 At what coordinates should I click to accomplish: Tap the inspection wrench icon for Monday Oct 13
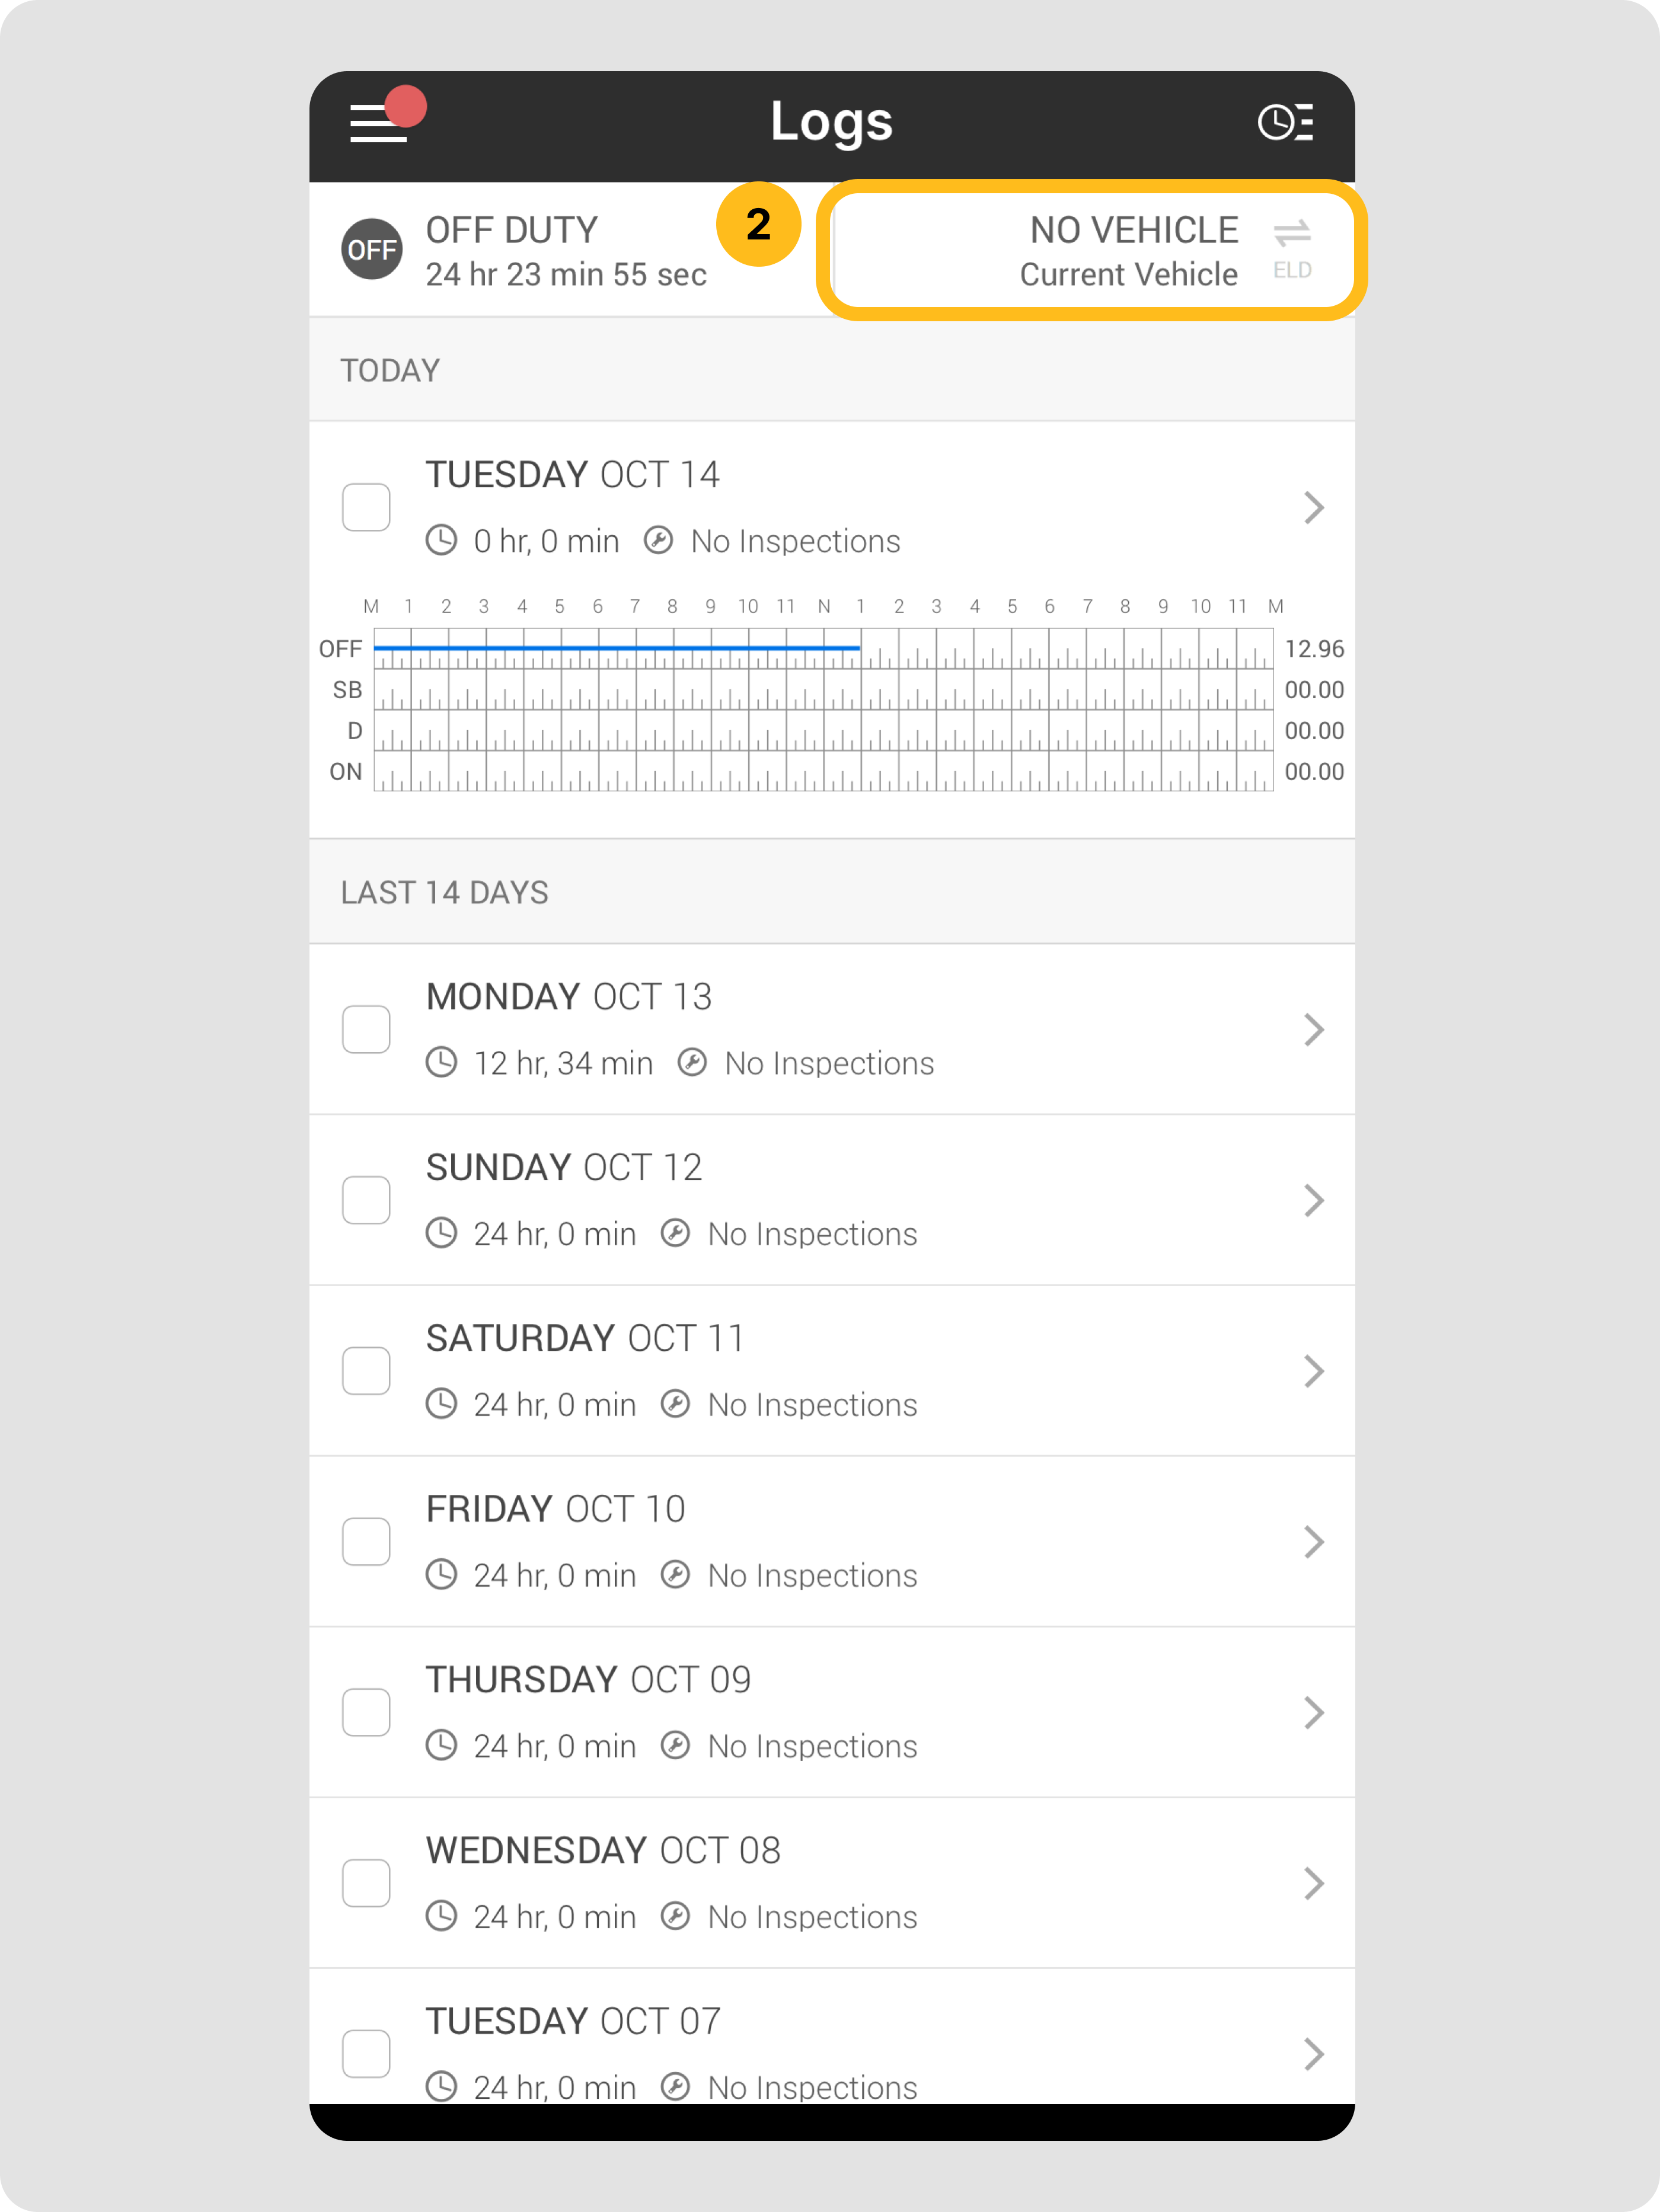coord(692,1063)
